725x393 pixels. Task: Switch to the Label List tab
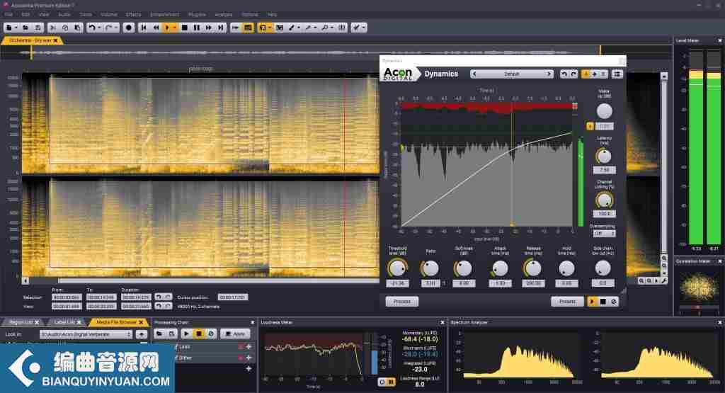(x=64, y=322)
